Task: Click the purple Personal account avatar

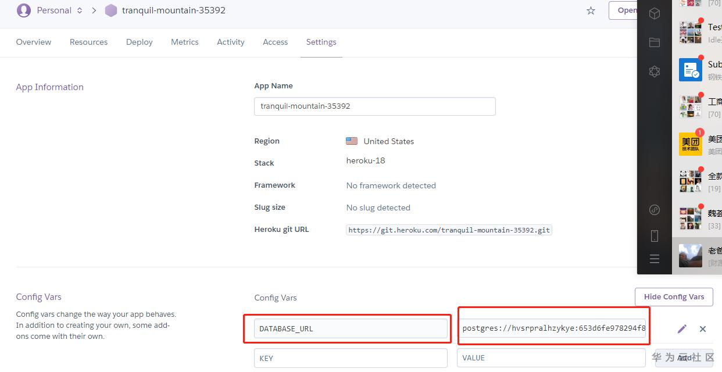Action: click(x=24, y=10)
